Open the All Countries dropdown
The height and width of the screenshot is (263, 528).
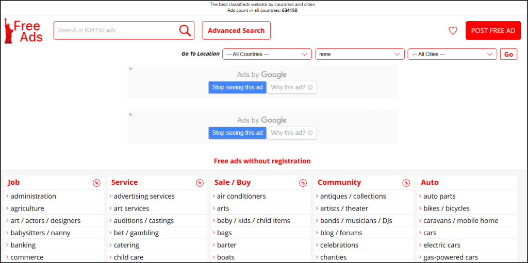[267, 54]
